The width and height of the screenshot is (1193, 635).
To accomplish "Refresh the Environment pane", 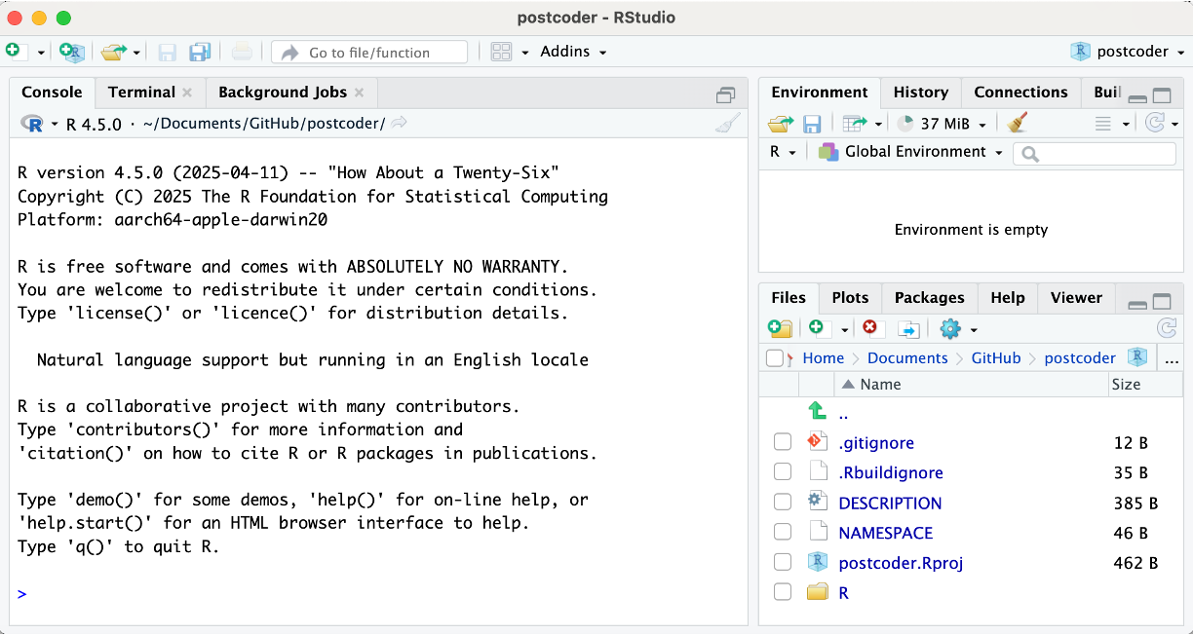I will click(1155, 124).
